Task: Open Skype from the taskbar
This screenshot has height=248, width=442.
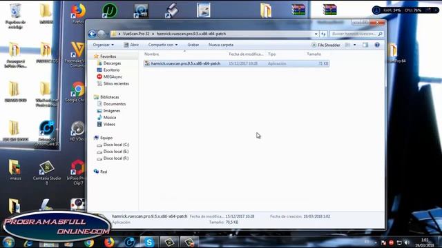Action: pos(149,242)
